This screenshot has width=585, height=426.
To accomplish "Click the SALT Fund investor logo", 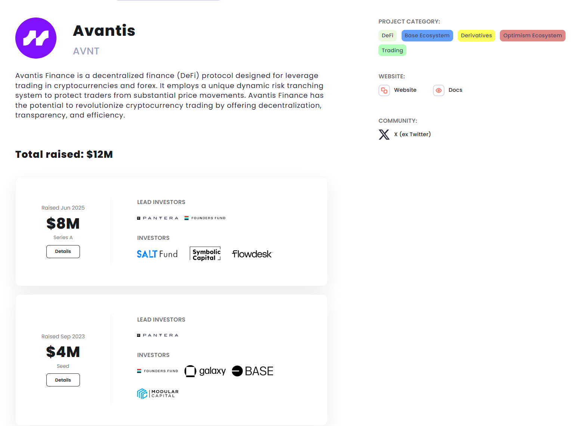I will click(x=157, y=254).
